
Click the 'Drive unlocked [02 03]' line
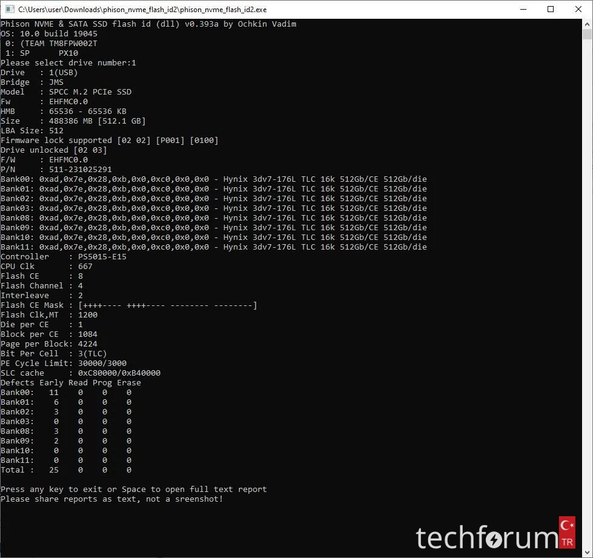point(53,150)
